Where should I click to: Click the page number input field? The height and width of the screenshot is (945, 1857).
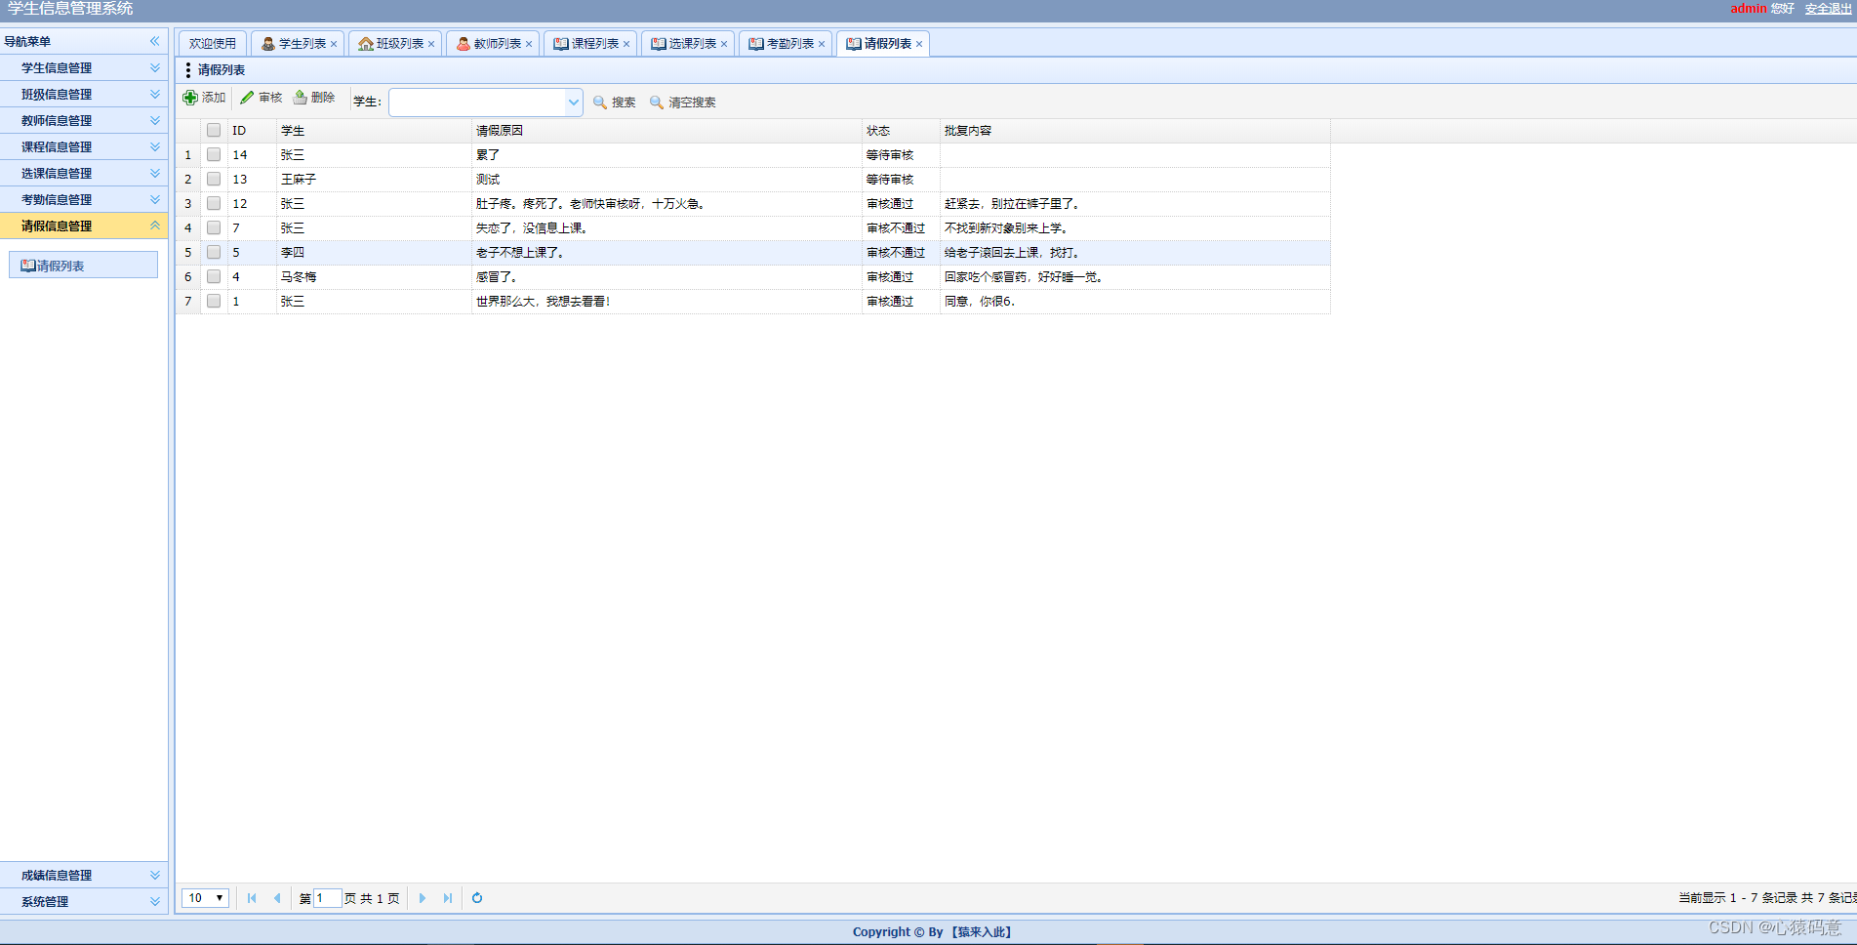click(327, 898)
